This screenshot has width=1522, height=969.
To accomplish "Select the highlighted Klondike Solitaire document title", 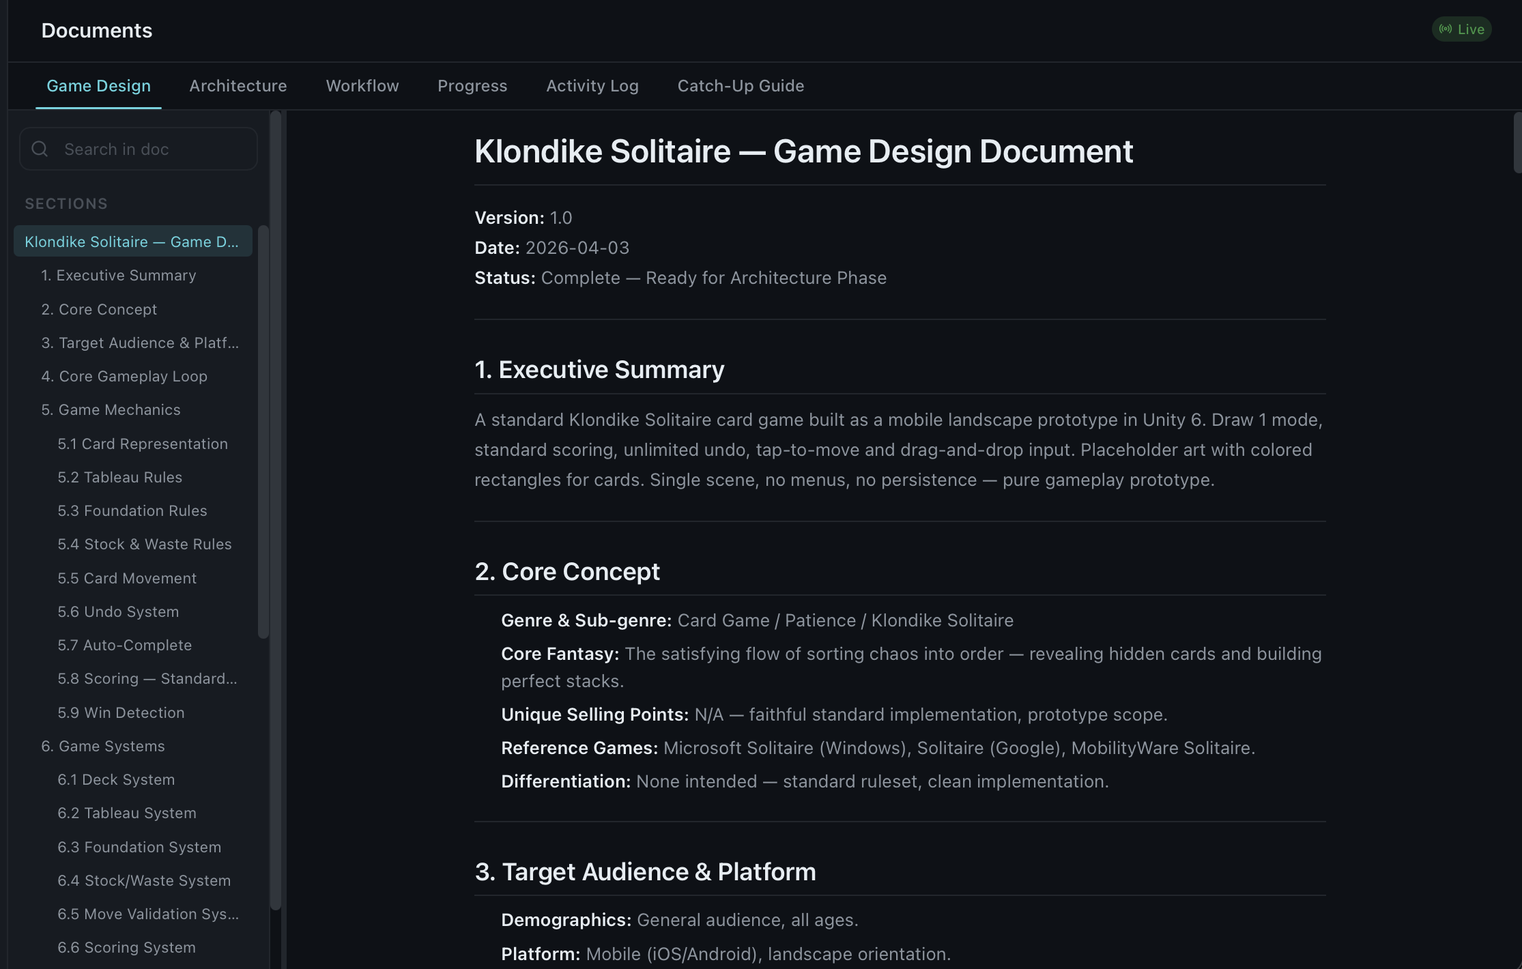I will [132, 241].
